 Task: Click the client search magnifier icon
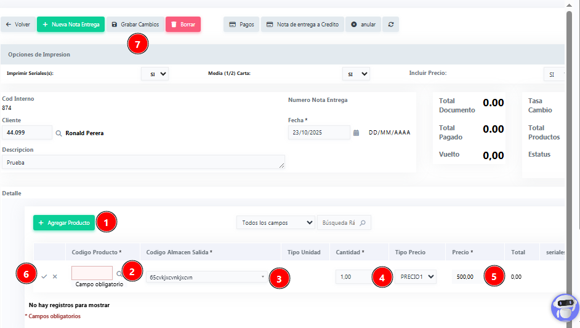[59, 133]
